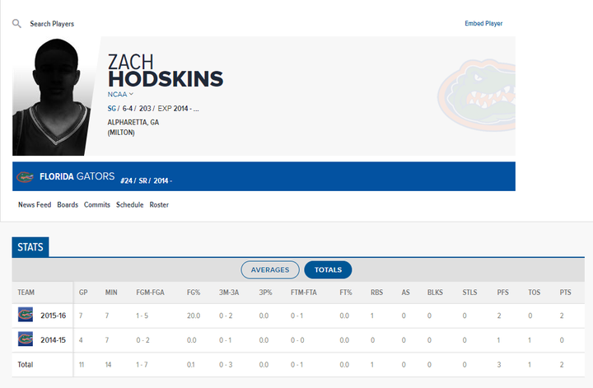Screen dimensions: 593x388
Task: Expand the NCAA level dropdown
Action: 120,94
